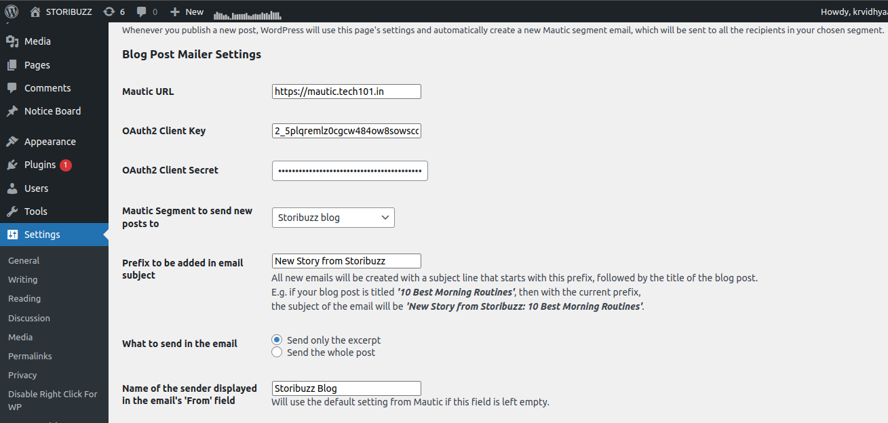The height and width of the screenshot is (423, 888).
Task: Click the red Plugins update badge
Action: tap(65, 165)
